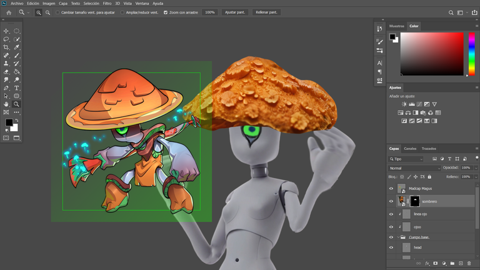
Task: Uncheck 'Zoom con arrastre' checkbox
Action: coord(166,12)
